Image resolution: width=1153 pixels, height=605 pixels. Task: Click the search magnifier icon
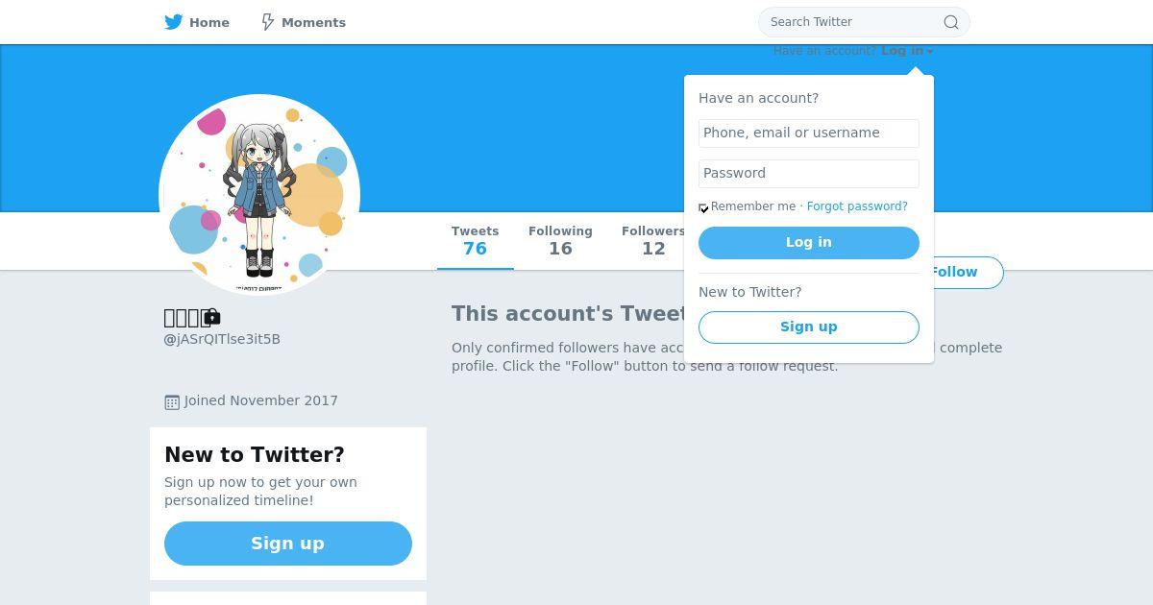(950, 22)
